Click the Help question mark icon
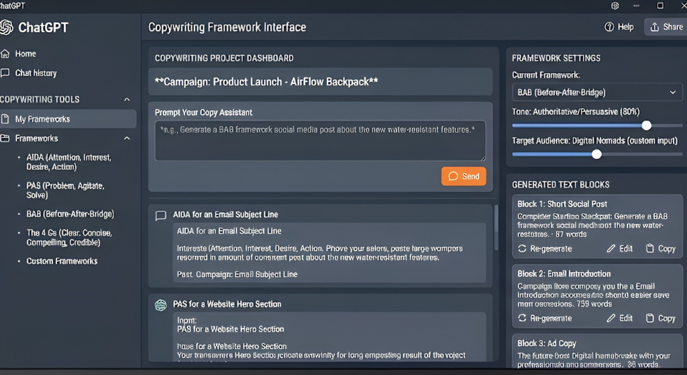This screenshot has width=687, height=375. tap(609, 27)
